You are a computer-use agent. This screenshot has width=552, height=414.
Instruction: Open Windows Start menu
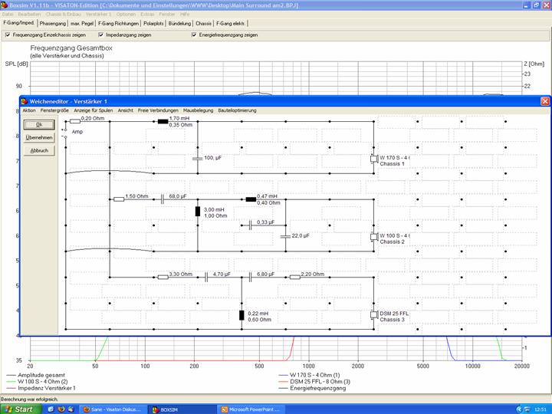pos(18,409)
